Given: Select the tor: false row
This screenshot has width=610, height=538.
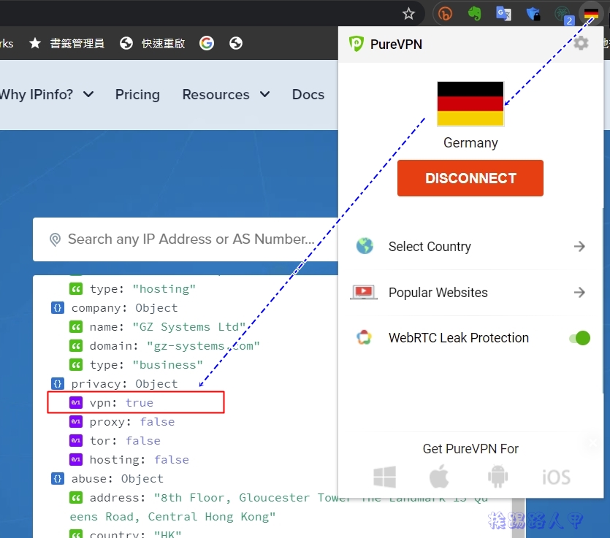Looking at the screenshot, I should [x=115, y=441].
